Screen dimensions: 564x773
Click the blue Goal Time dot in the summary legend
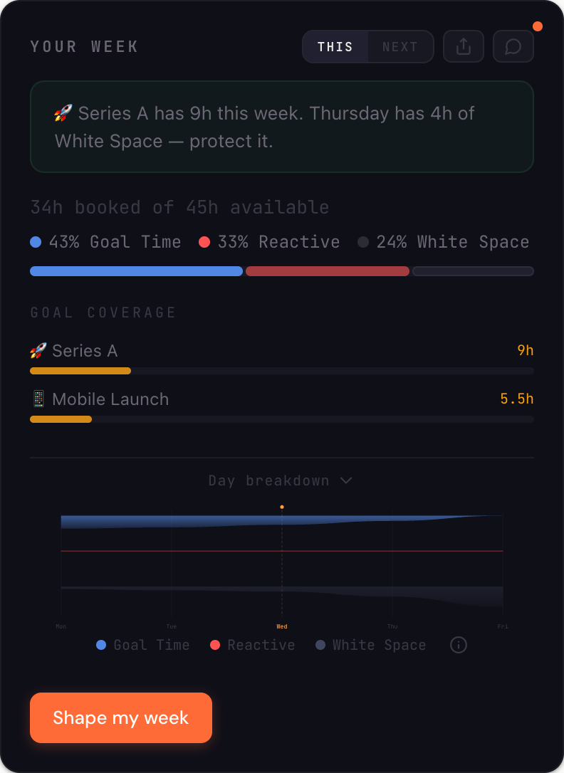coord(35,242)
